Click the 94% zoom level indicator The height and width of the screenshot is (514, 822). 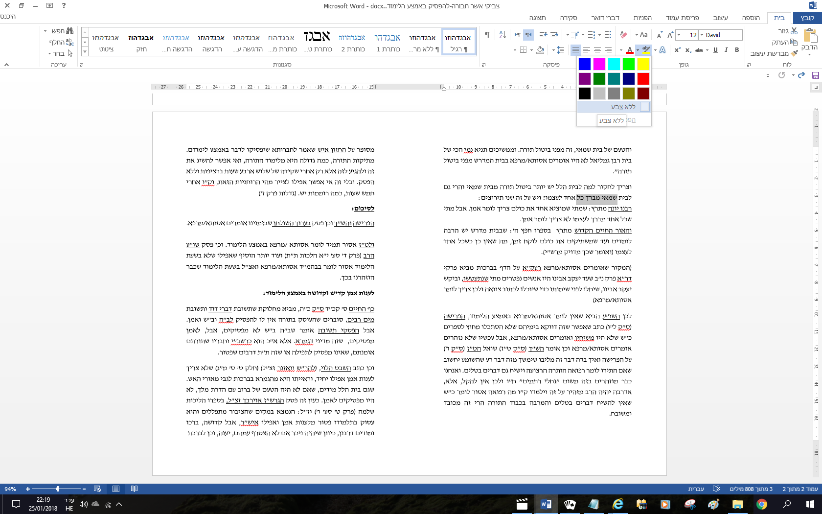coord(11,489)
